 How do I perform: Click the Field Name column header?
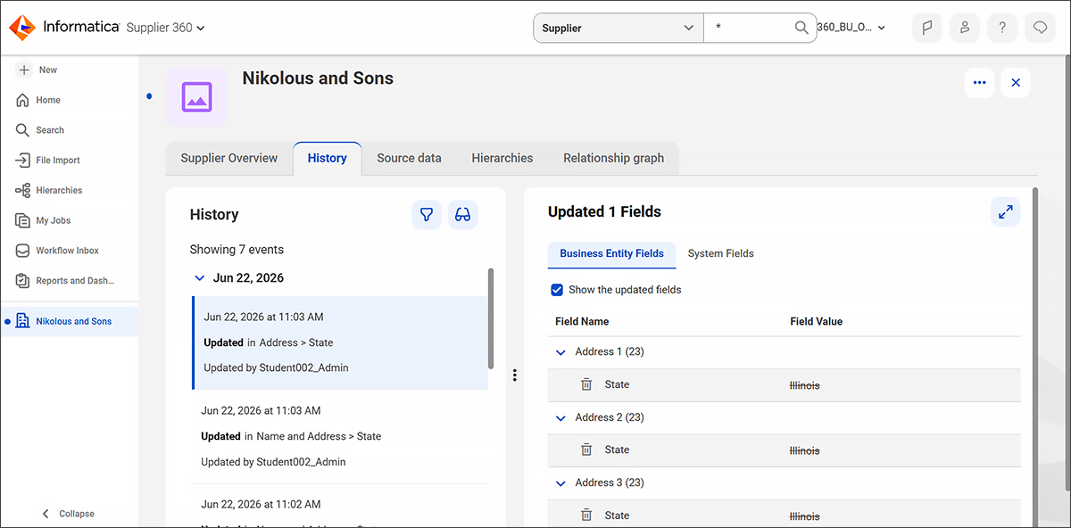[582, 322]
